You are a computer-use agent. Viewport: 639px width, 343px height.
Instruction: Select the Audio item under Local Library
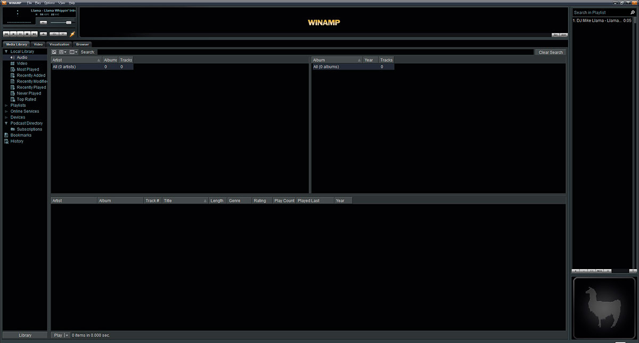pyautogui.click(x=21, y=57)
